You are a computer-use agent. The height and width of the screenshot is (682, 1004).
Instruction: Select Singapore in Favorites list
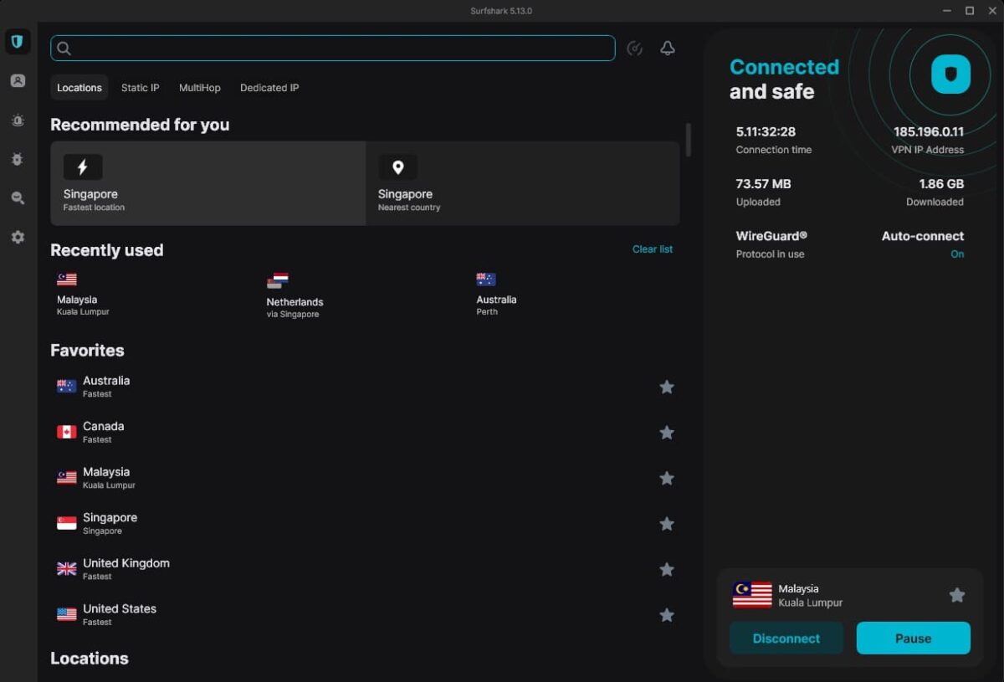pyautogui.click(x=365, y=524)
